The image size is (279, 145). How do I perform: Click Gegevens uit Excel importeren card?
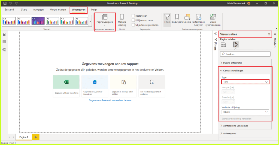[66, 86]
